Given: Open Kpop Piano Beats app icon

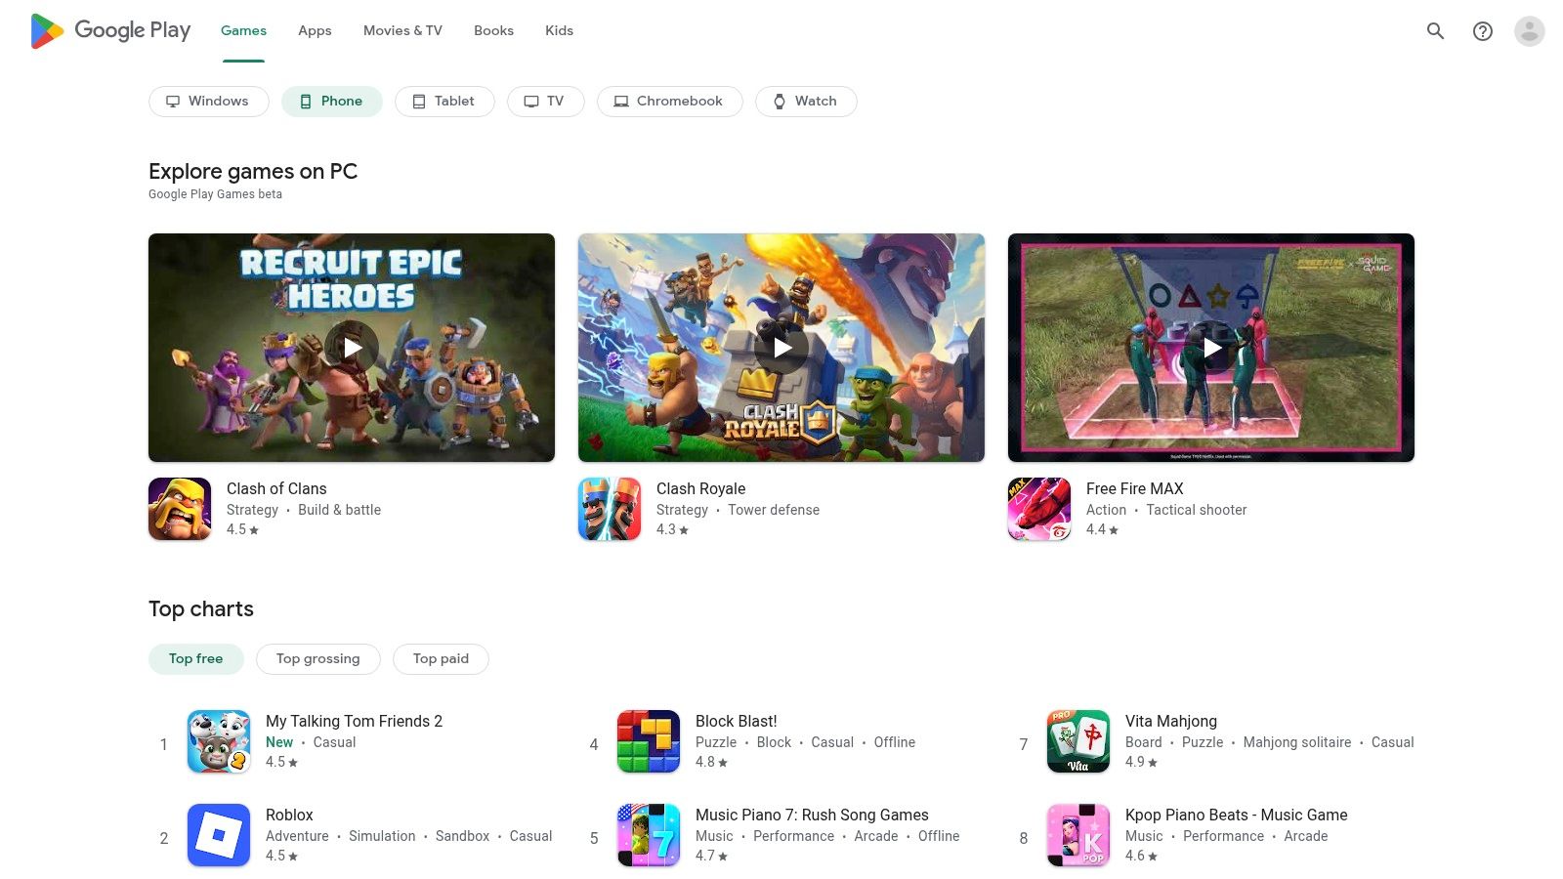Looking at the screenshot, I should 1078,835.
